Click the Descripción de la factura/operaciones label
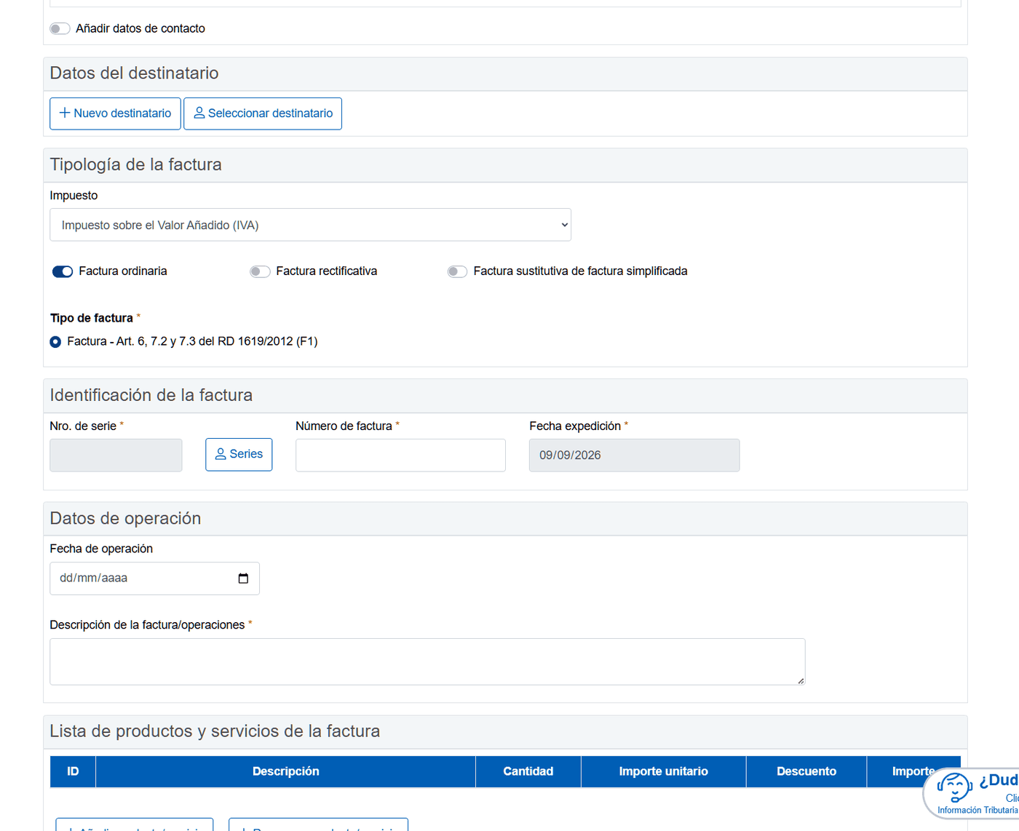This screenshot has width=1019, height=831. click(x=147, y=625)
